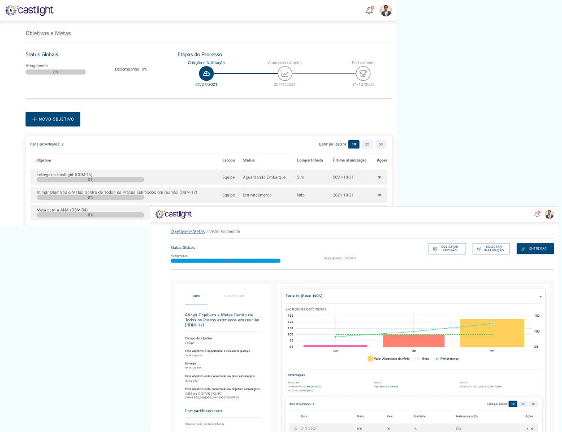View Entregar o Castlight objective via eye icon
This screenshot has height=432, width=562.
click(379, 177)
